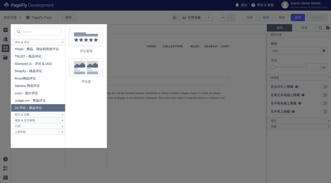Click the COLLECTION navigation link
Viewport: 331px width, 183px height.
[173, 46]
